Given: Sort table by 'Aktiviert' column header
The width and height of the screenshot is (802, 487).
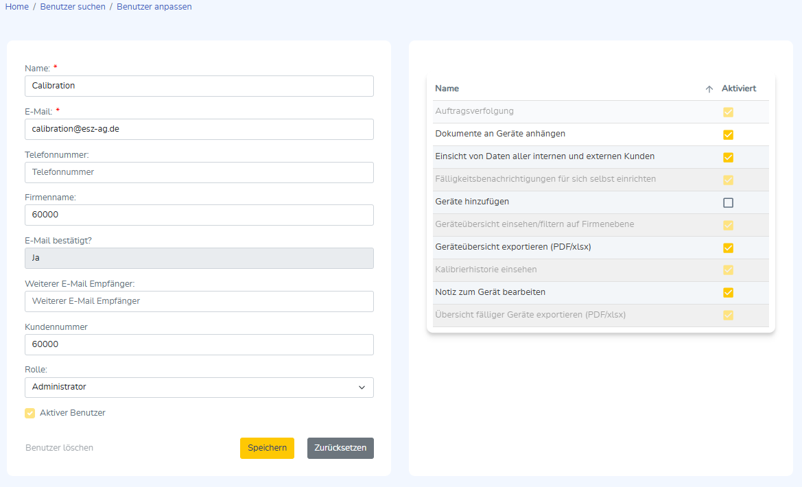Looking at the screenshot, I should [x=738, y=89].
